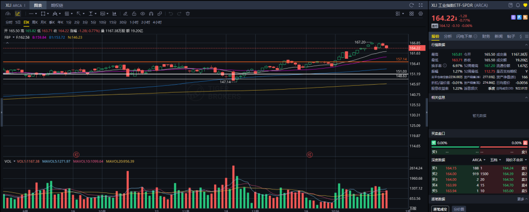Click the eraser tool in drawing toolbar
This screenshot has height=212, width=529.
(125, 14)
